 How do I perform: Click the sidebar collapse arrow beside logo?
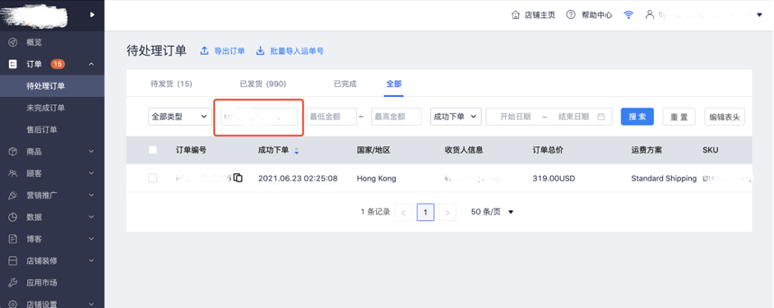click(92, 15)
